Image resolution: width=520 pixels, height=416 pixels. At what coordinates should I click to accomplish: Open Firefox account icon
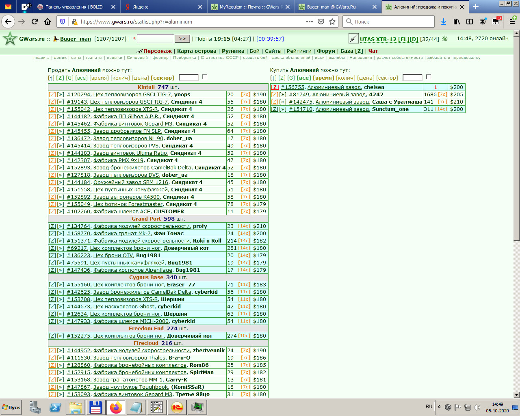coord(483,22)
